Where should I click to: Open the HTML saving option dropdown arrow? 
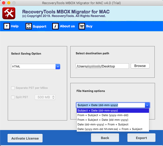pos(58,66)
